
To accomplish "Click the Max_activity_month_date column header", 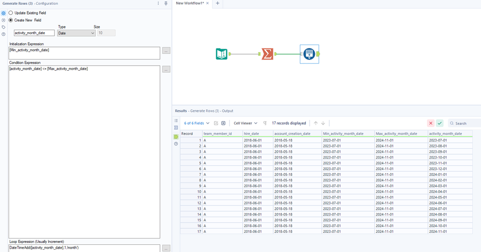I will click(x=401, y=133).
